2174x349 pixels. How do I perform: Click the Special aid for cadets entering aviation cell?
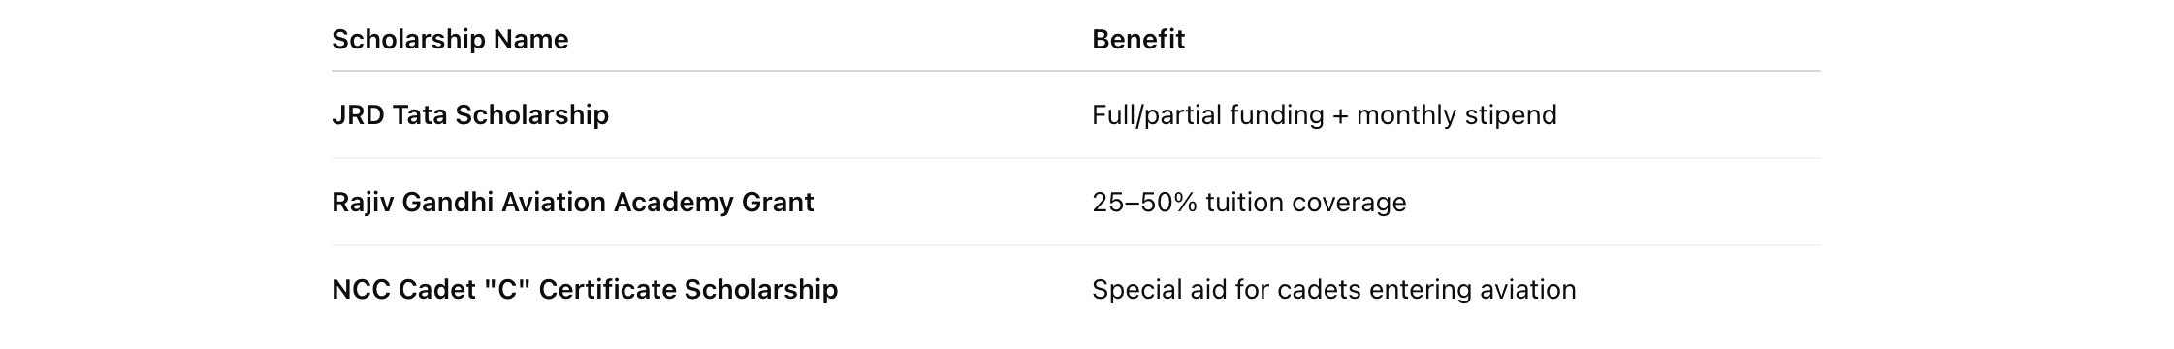pyautogui.click(x=1334, y=289)
